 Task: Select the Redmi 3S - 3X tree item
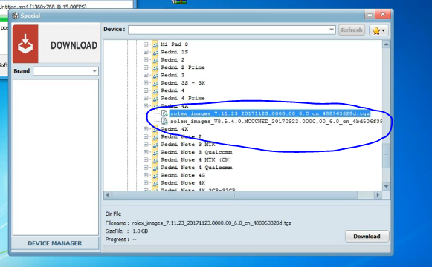click(x=183, y=82)
